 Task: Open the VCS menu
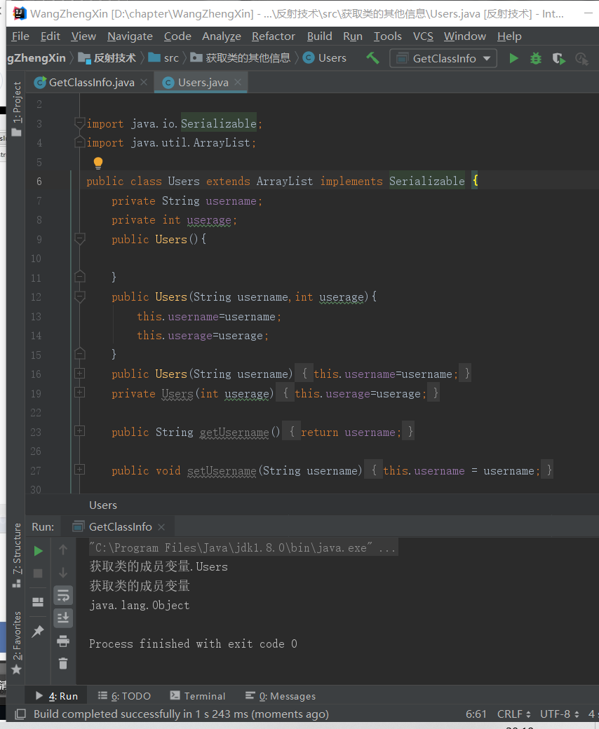tap(423, 36)
